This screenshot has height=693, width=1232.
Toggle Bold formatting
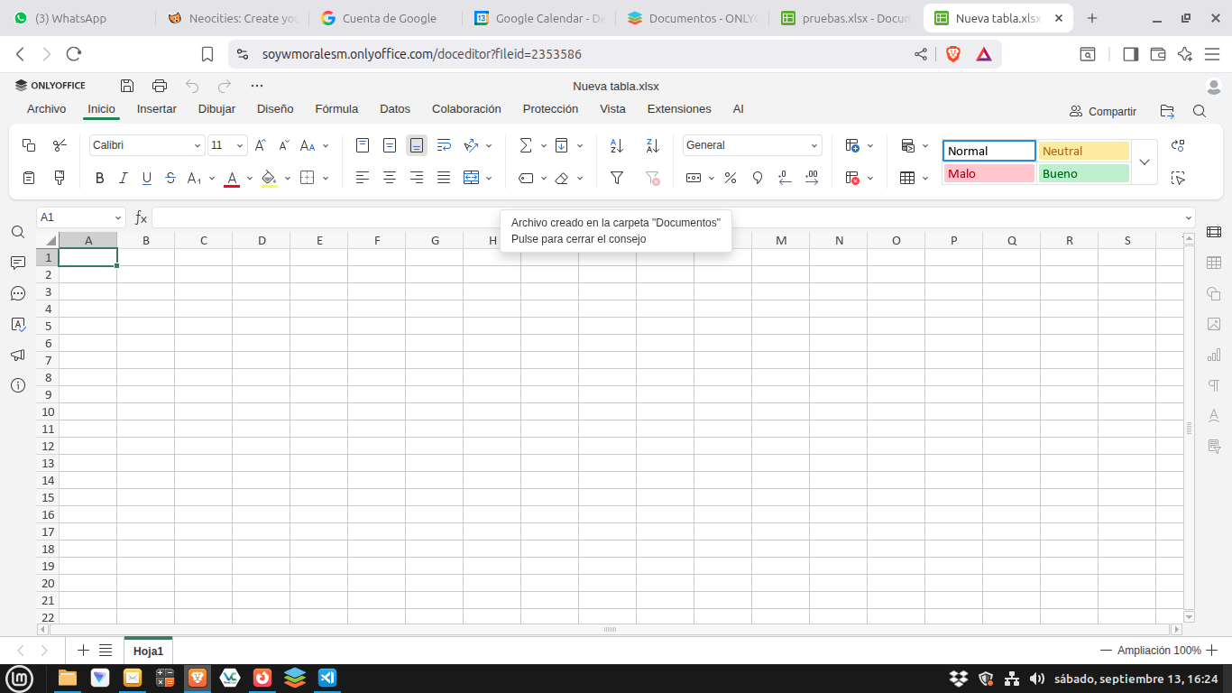pos(100,178)
